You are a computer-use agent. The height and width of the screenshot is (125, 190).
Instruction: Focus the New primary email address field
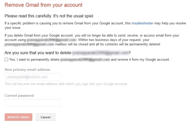tap(33, 77)
